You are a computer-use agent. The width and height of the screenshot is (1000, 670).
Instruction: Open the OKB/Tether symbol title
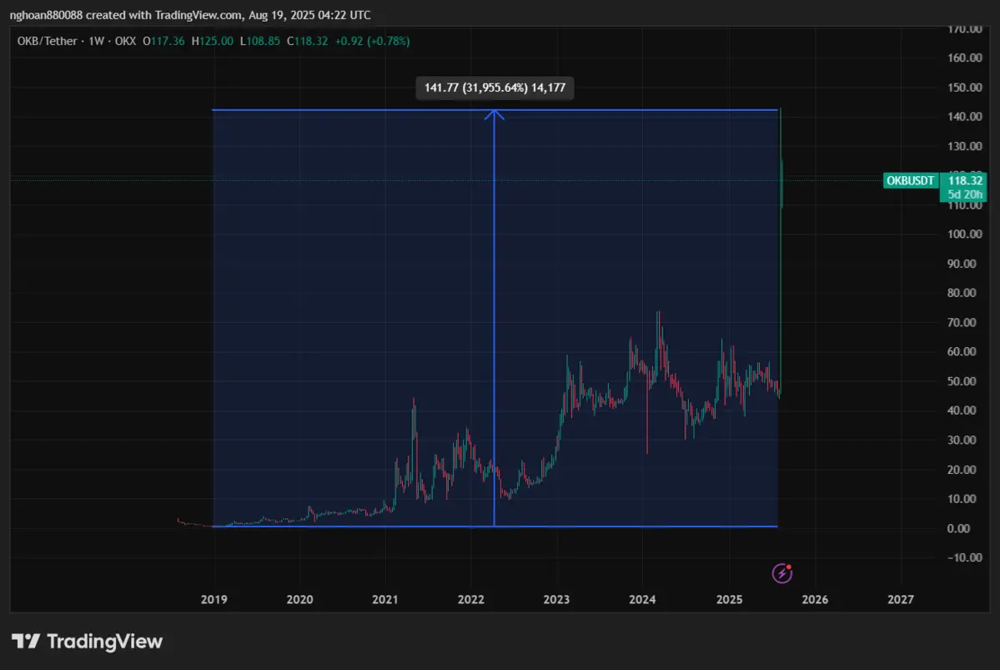tap(47, 41)
